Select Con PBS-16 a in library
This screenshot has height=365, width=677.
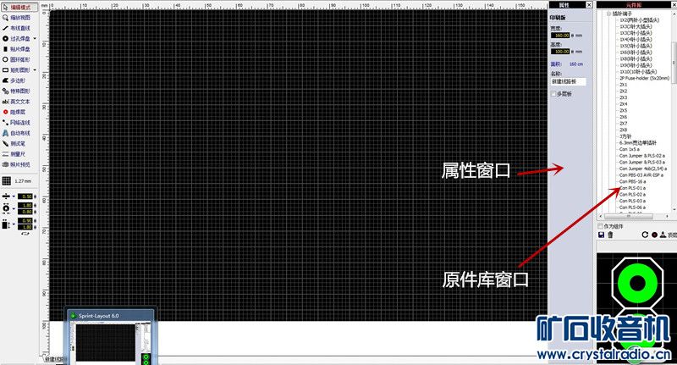[x=632, y=181]
